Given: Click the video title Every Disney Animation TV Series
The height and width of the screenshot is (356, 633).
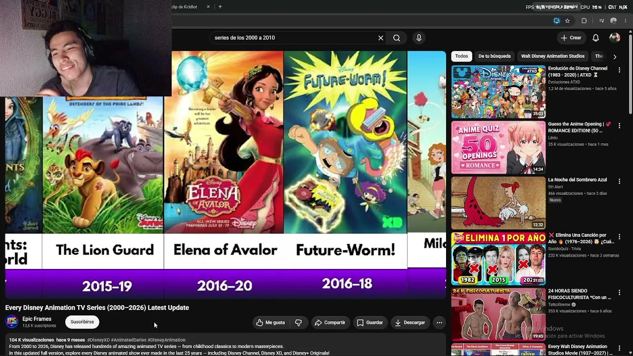Looking at the screenshot, I should point(97,308).
